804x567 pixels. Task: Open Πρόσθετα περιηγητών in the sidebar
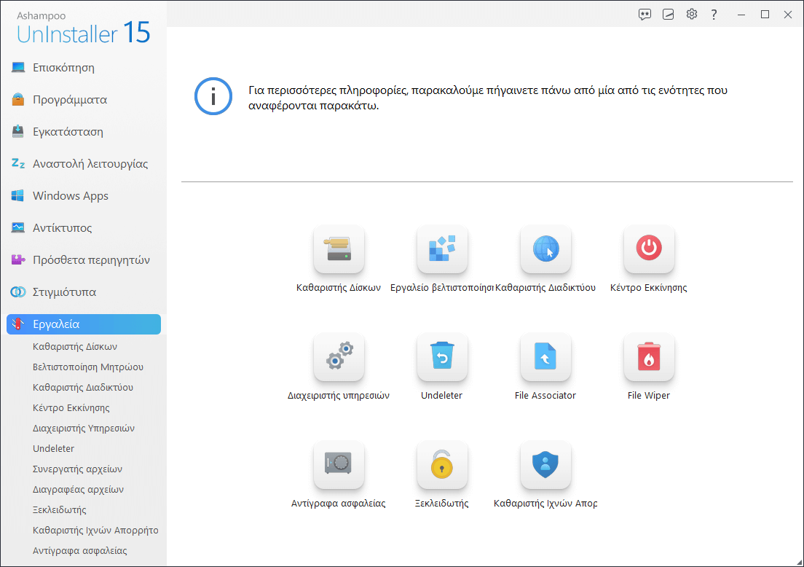tap(84, 260)
